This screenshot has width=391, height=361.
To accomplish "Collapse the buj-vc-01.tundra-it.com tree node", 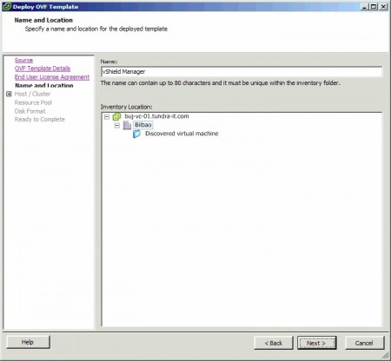I will tap(107, 116).
